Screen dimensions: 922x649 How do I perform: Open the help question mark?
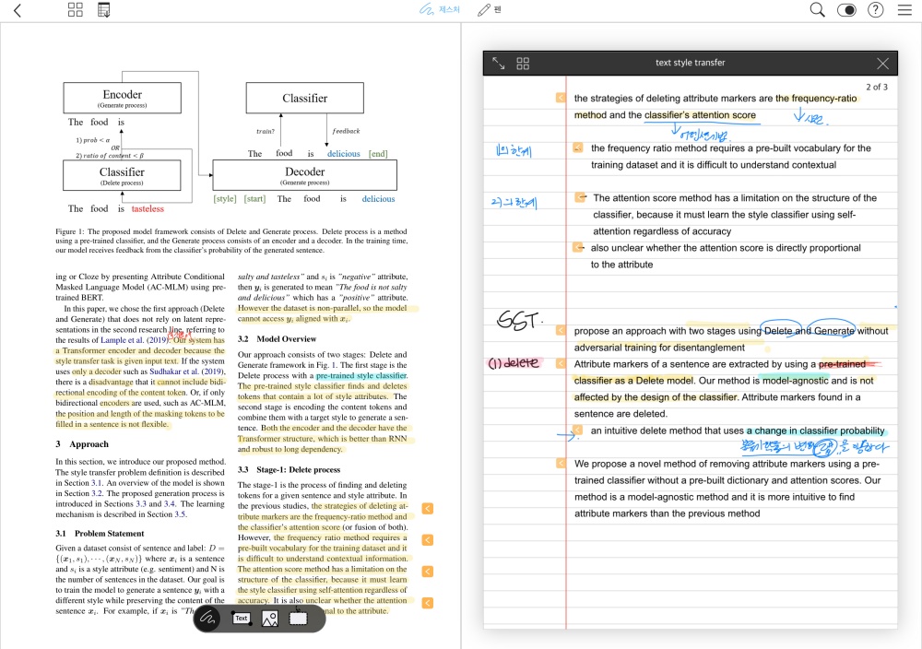[876, 11]
